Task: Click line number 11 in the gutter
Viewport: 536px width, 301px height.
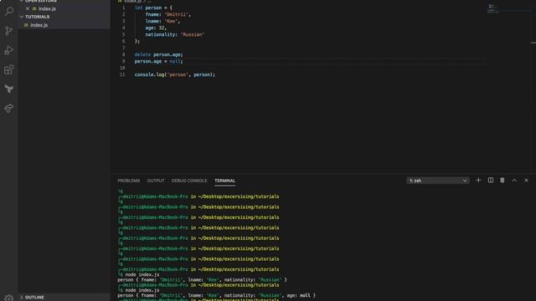Action: point(122,74)
